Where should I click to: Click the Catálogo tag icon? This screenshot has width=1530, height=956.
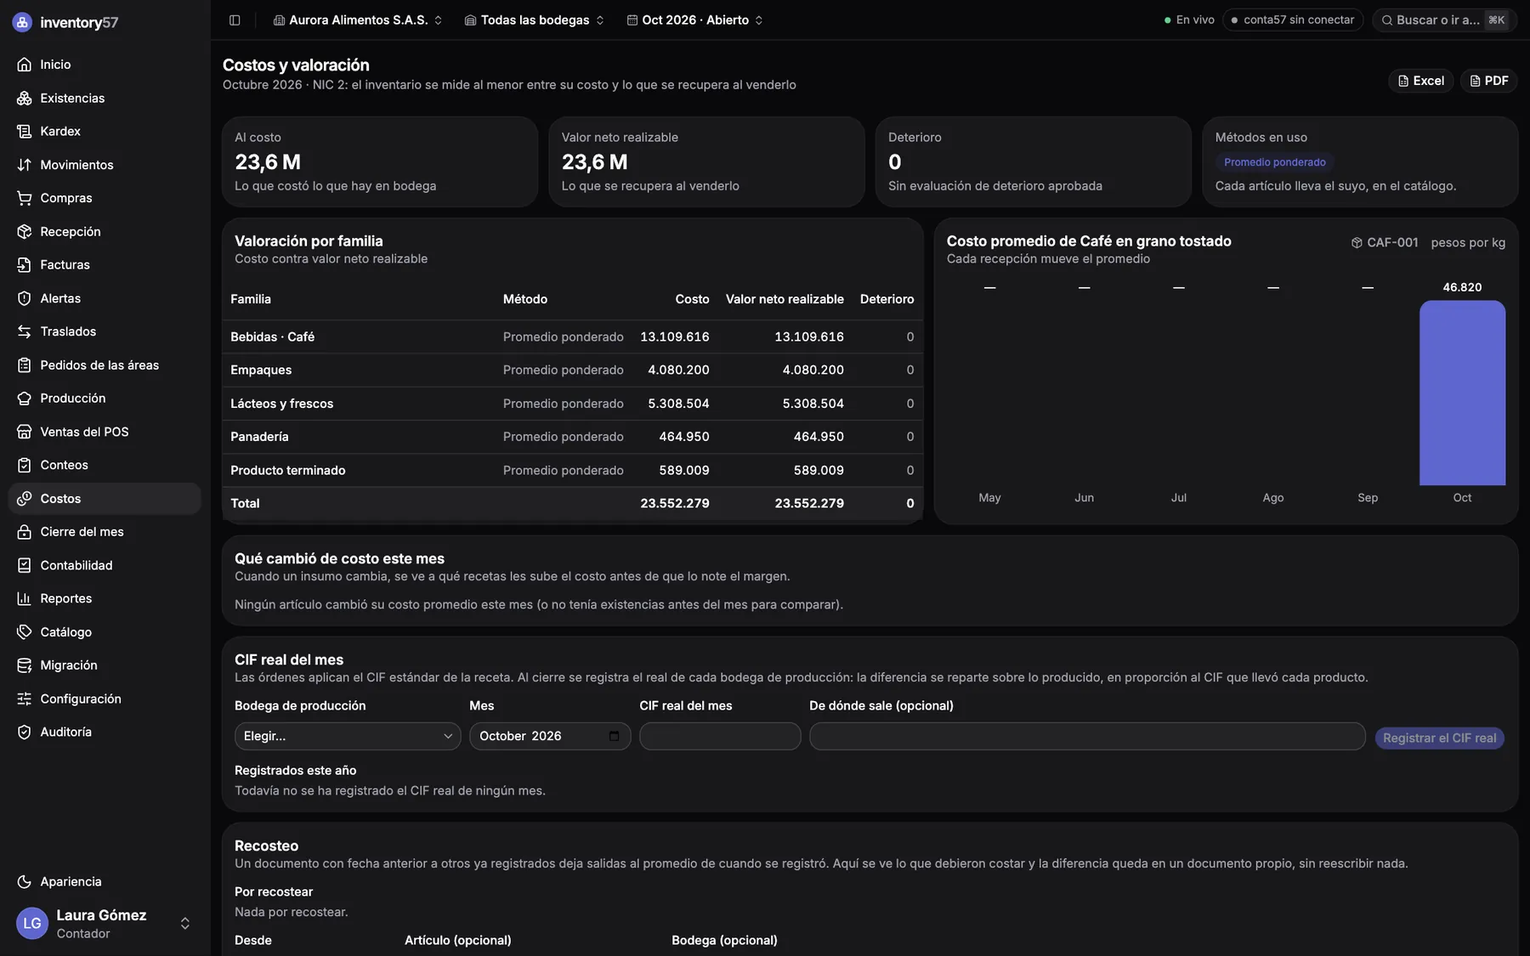pyautogui.click(x=24, y=631)
